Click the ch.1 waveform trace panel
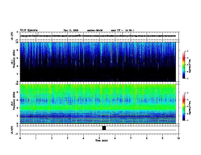 pos(99,36)
